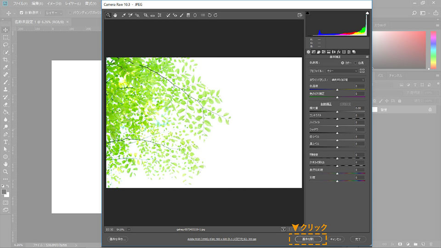
Task: Open the Effects fx panel tab
Action: [339, 52]
